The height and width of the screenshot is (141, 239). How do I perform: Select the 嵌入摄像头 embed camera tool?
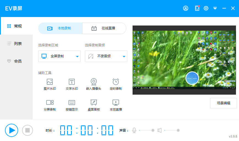tap(94, 84)
